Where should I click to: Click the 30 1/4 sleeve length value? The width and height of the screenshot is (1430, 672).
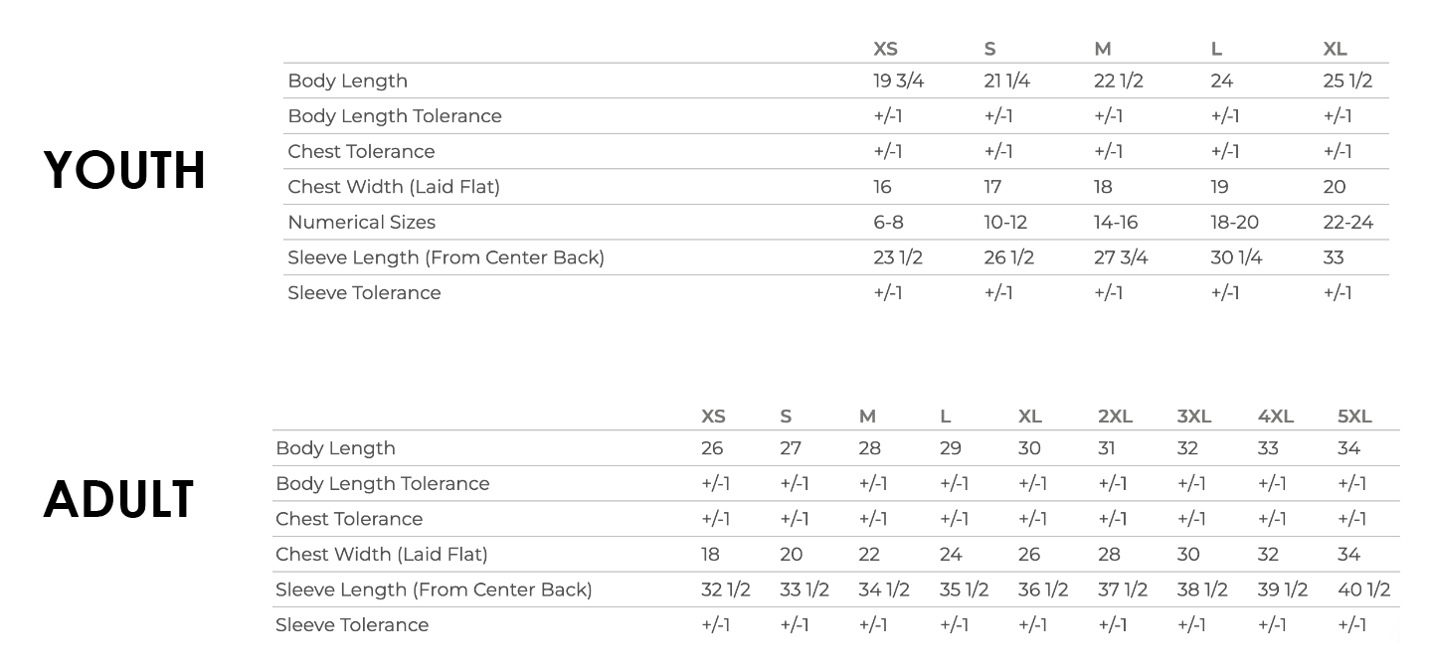click(1236, 257)
